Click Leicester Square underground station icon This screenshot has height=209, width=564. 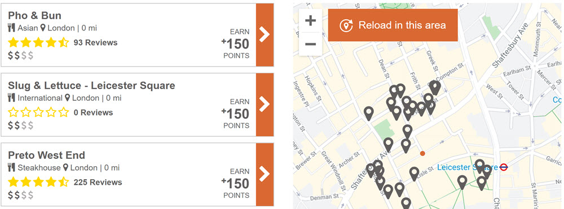504,167
